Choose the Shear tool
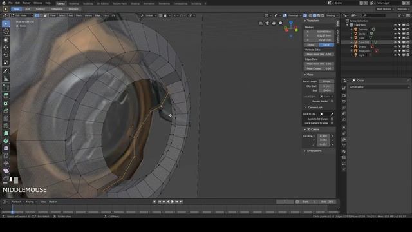 click(x=6, y=171)
